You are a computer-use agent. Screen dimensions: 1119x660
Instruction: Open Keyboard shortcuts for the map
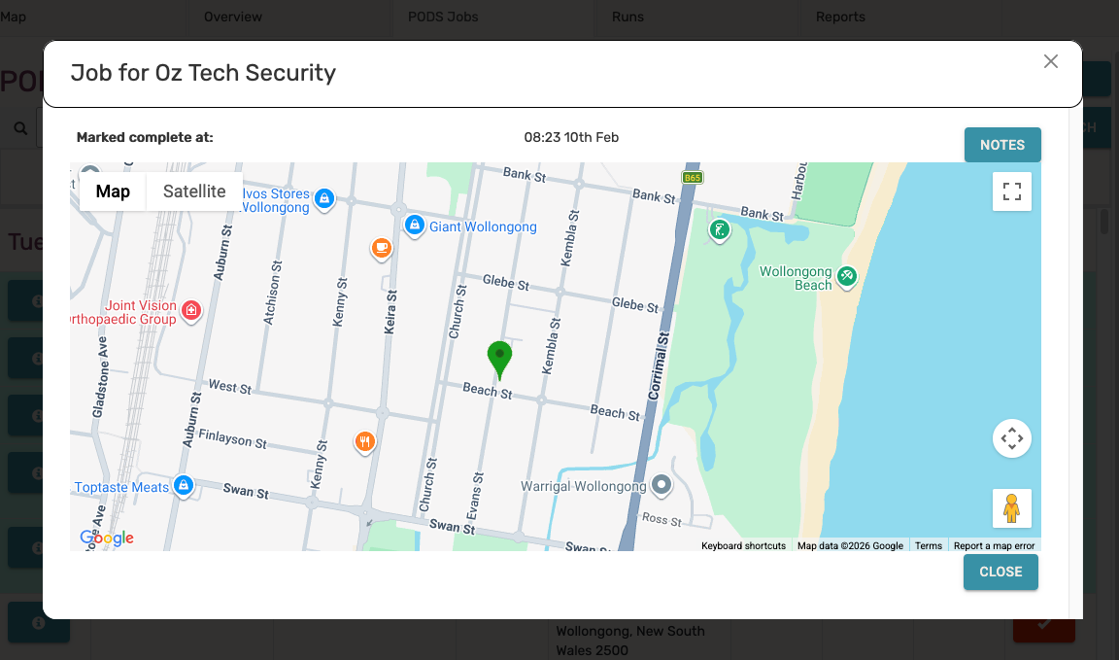pos(743,546)
